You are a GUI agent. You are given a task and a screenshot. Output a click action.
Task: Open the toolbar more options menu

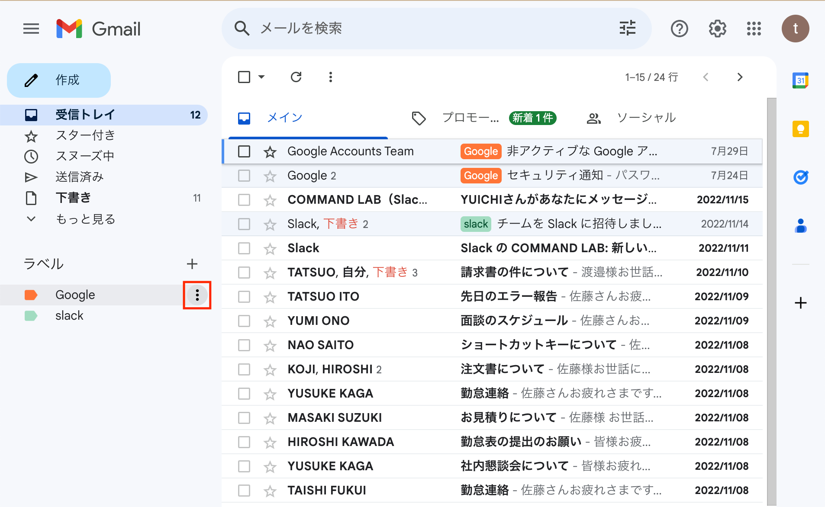(331, 77)
